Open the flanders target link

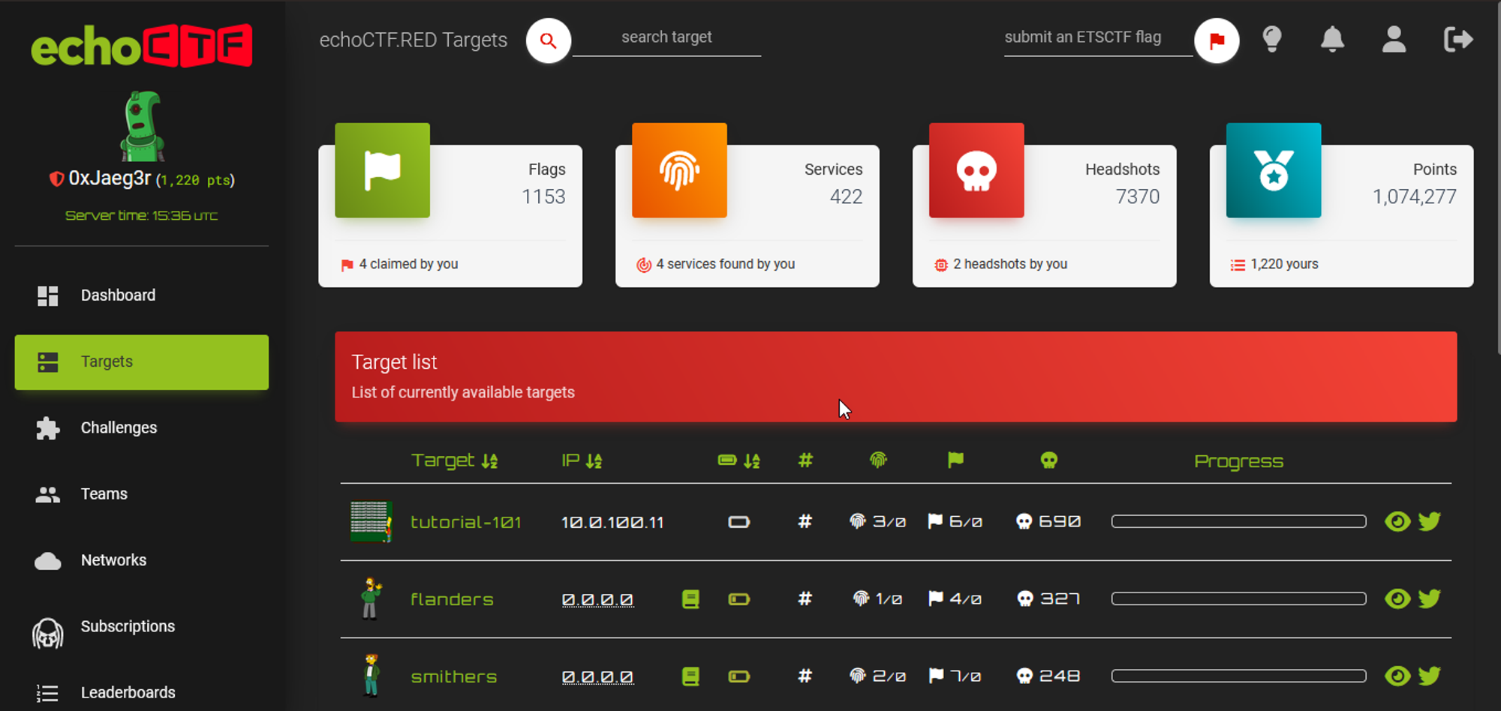(452, 599)
